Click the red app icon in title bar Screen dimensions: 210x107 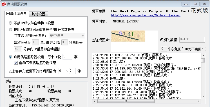(4, 4)
